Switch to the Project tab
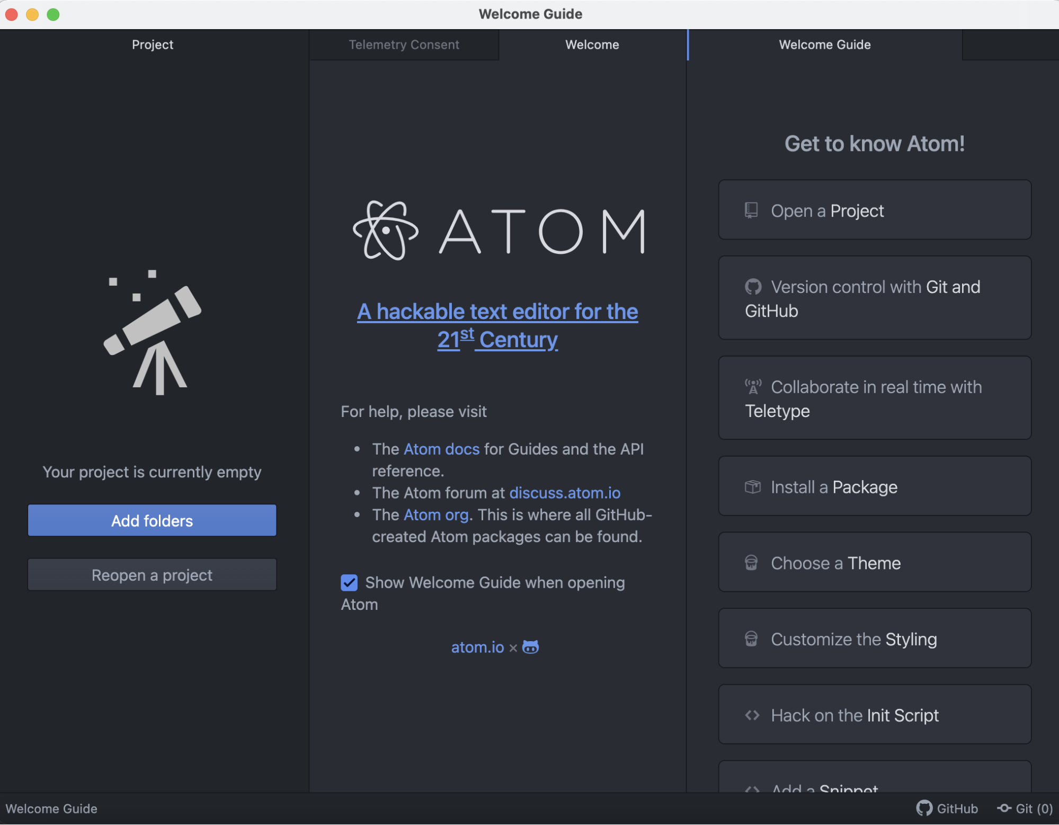This screenshot has width=1059, height=825. tap(153, 45)
